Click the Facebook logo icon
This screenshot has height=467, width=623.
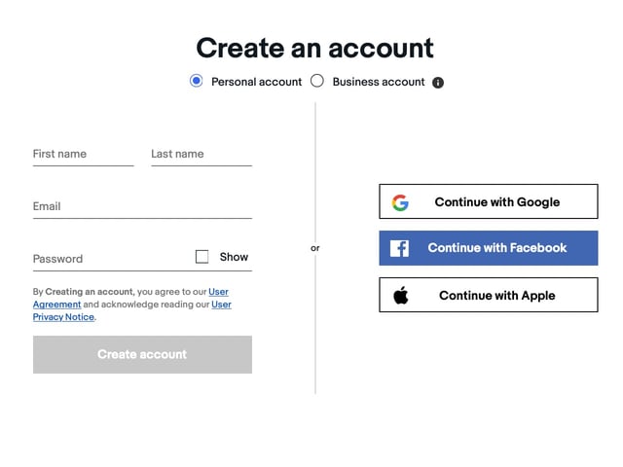(x=399, y=248)
